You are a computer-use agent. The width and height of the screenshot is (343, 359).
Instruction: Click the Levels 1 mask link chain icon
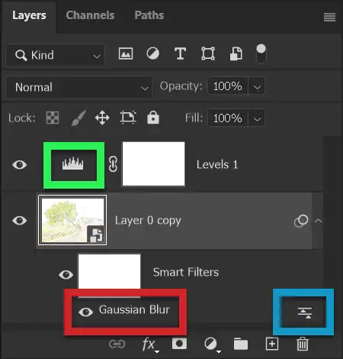[113, 164]
